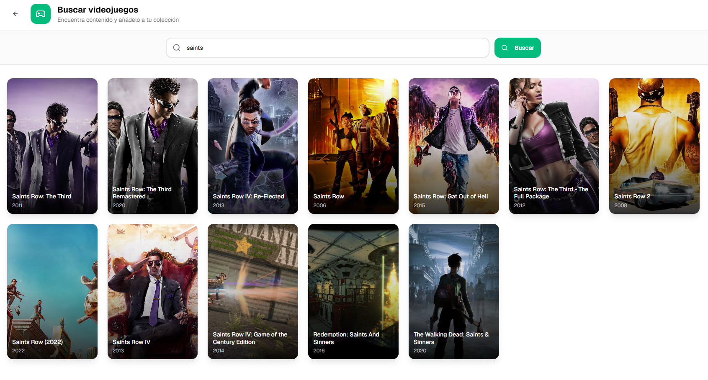This screenshot has height=380, width=708.
Task: Open Saints Row IV from 2013
Action: 152,291
